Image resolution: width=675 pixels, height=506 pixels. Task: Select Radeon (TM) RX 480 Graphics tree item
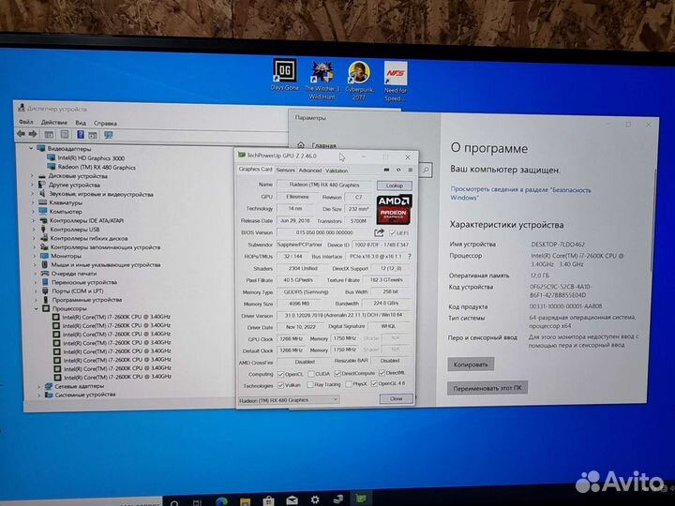click(x=97, y=168)
